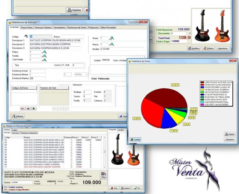Select the Servicios tab

[x=15, y=133]
